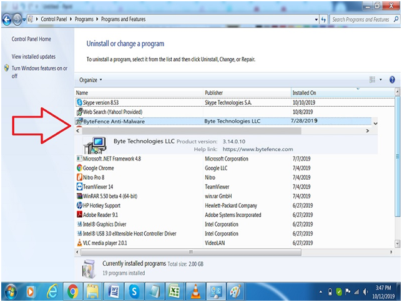Click the bottom horizontal scrollbar thumb
Viewport: 402px width, 302px height.
[x=191, y=252]
